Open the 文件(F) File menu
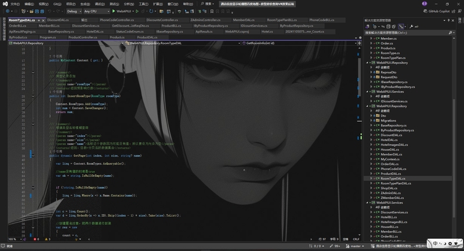 point(15,4)
